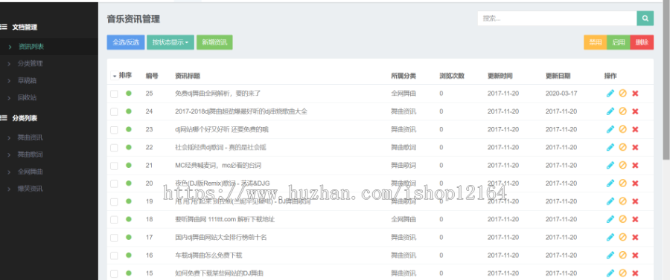670x280 pixels.
Task: Disable article 23 with orange ban icon
Action: [622, 129]
